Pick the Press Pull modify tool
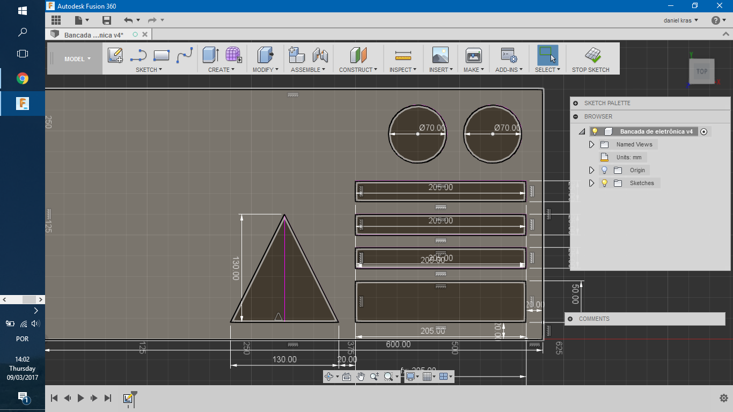Image resolution: width=733 pixels, height=412 pixels. tap(266, 55)
